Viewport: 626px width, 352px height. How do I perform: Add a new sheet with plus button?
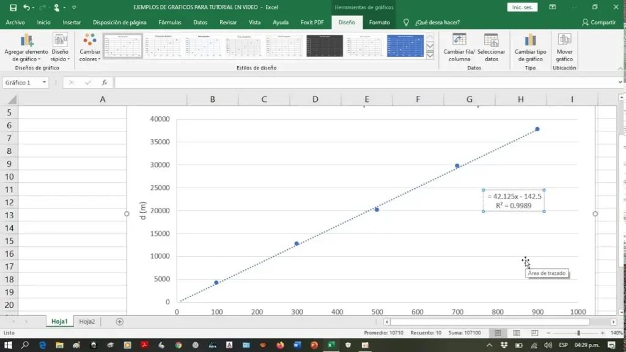120,321
